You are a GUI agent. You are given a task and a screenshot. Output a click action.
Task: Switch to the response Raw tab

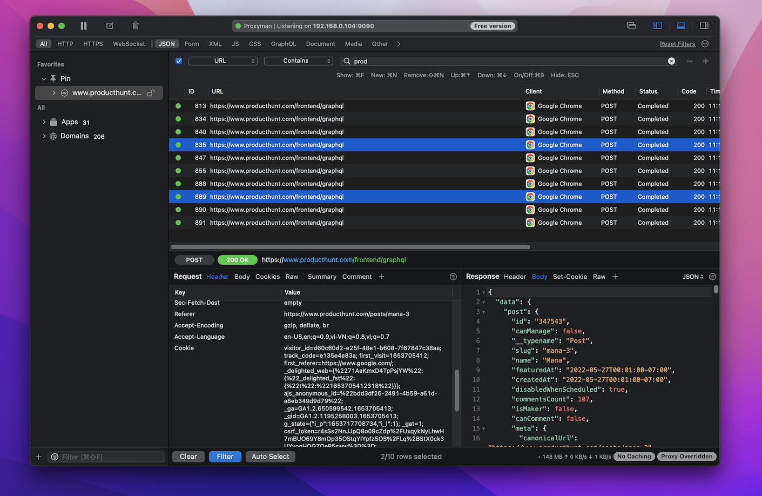(599, 277)
